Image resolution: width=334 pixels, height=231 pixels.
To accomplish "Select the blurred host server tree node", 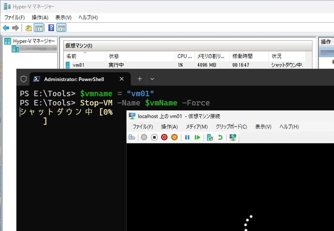I will 34,49.
